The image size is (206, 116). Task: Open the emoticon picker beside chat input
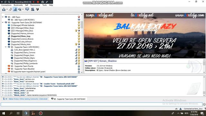click(x=204, y=104)
